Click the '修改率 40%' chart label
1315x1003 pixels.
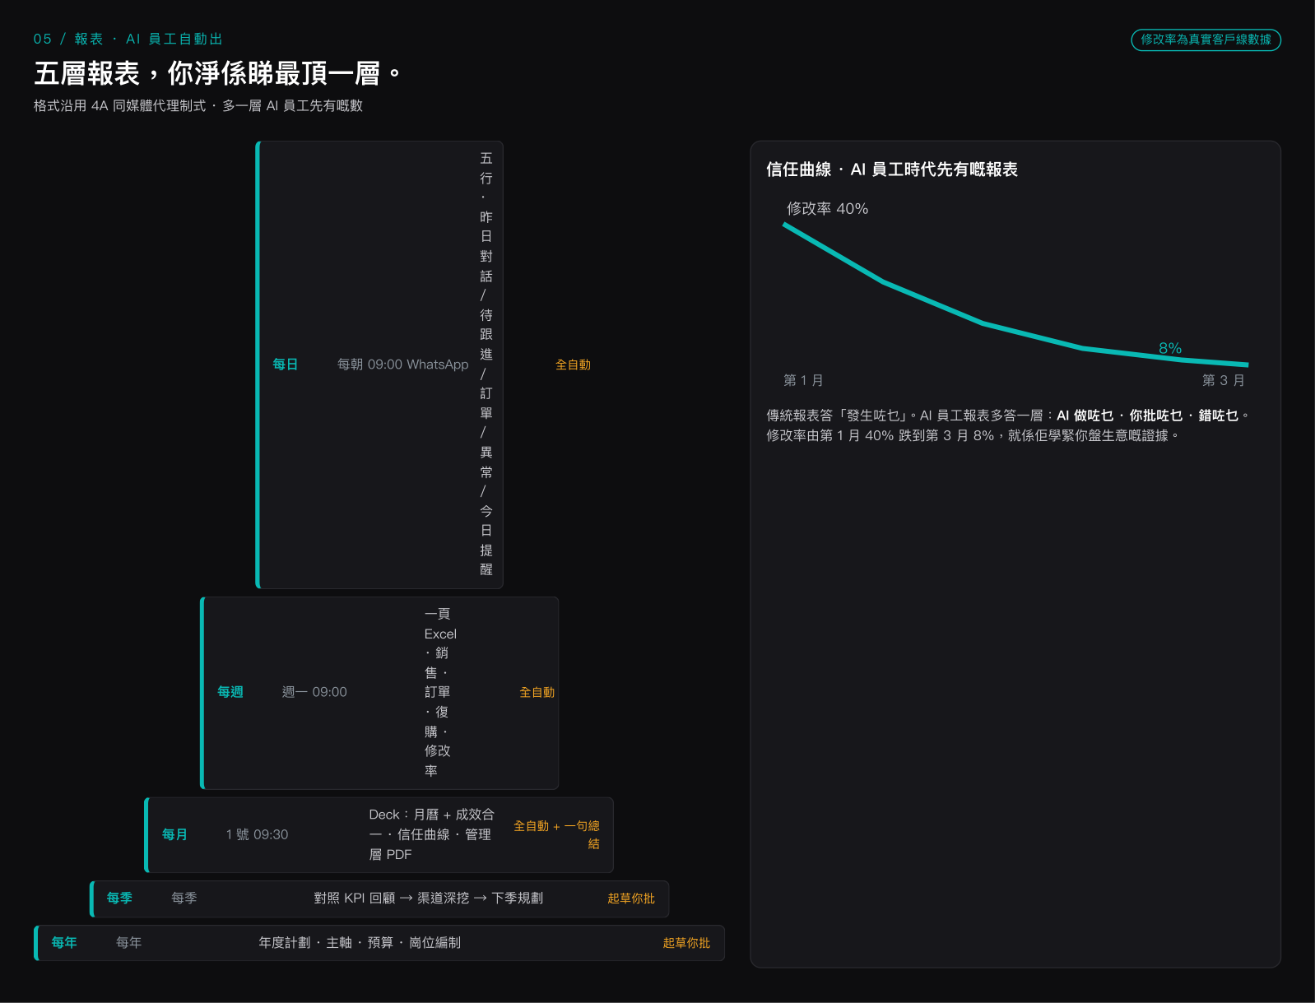[x=827, y=209]
